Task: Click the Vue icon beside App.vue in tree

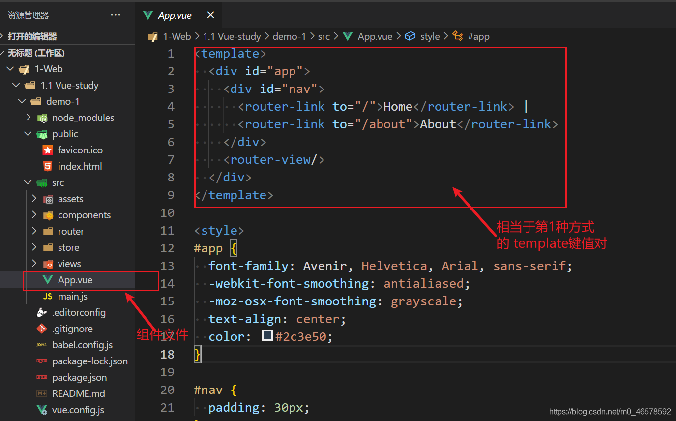Action: [48, 280]
